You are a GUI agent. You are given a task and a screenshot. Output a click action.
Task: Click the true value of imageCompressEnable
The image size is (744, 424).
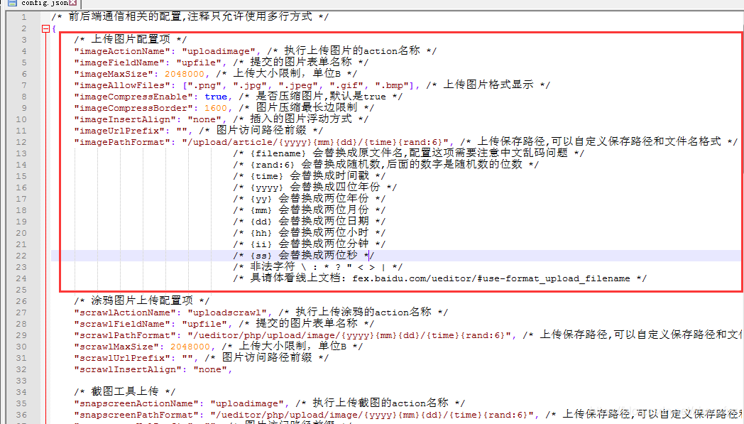pos(216,97)
